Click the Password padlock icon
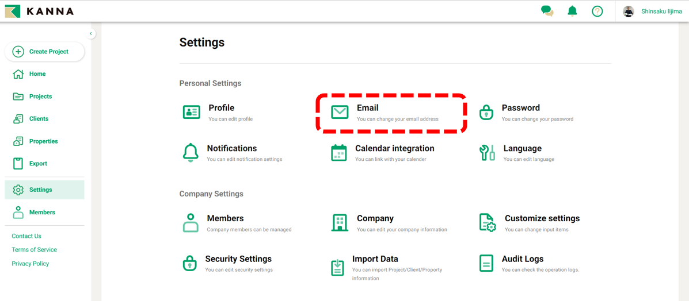Viewport: 689px width, 301px height. click(x=486, y=112)
